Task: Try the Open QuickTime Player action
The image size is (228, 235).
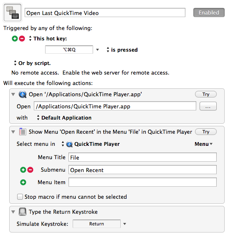Action: [206, 94]
